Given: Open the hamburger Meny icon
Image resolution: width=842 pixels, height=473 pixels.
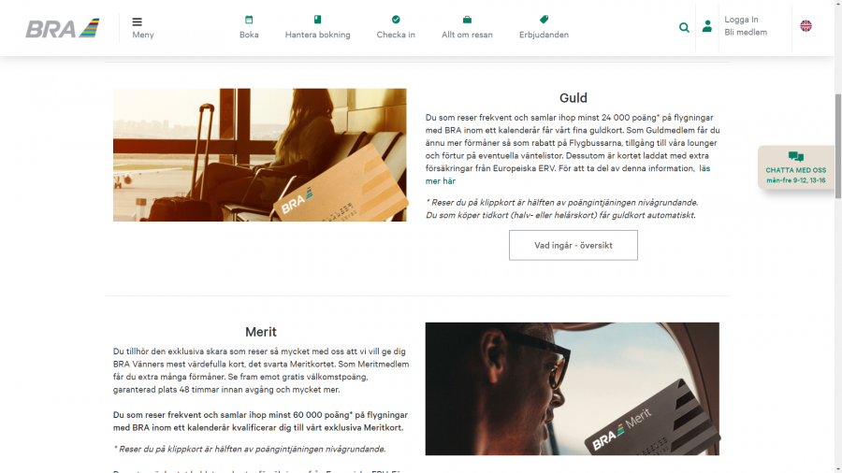Looking at the screenshot, I should pos(137,22).
